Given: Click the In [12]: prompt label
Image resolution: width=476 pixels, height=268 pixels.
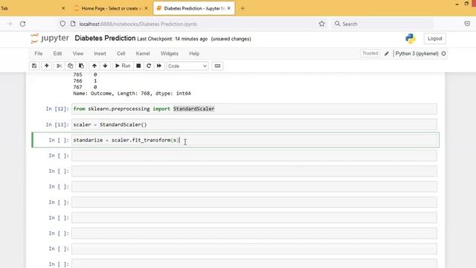Looking at the screenshot, I should click(x=57, y=109).
